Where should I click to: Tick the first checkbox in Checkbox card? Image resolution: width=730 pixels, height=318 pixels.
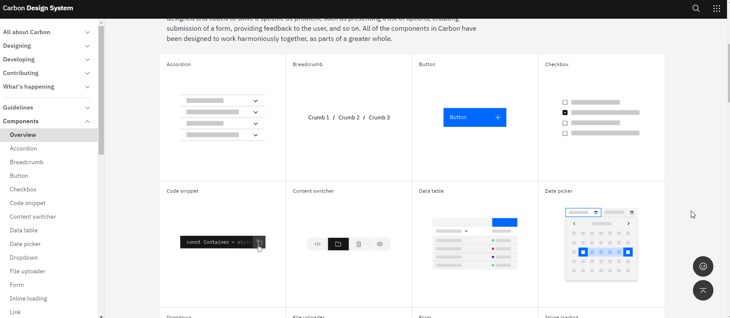(x=565, y=102)
